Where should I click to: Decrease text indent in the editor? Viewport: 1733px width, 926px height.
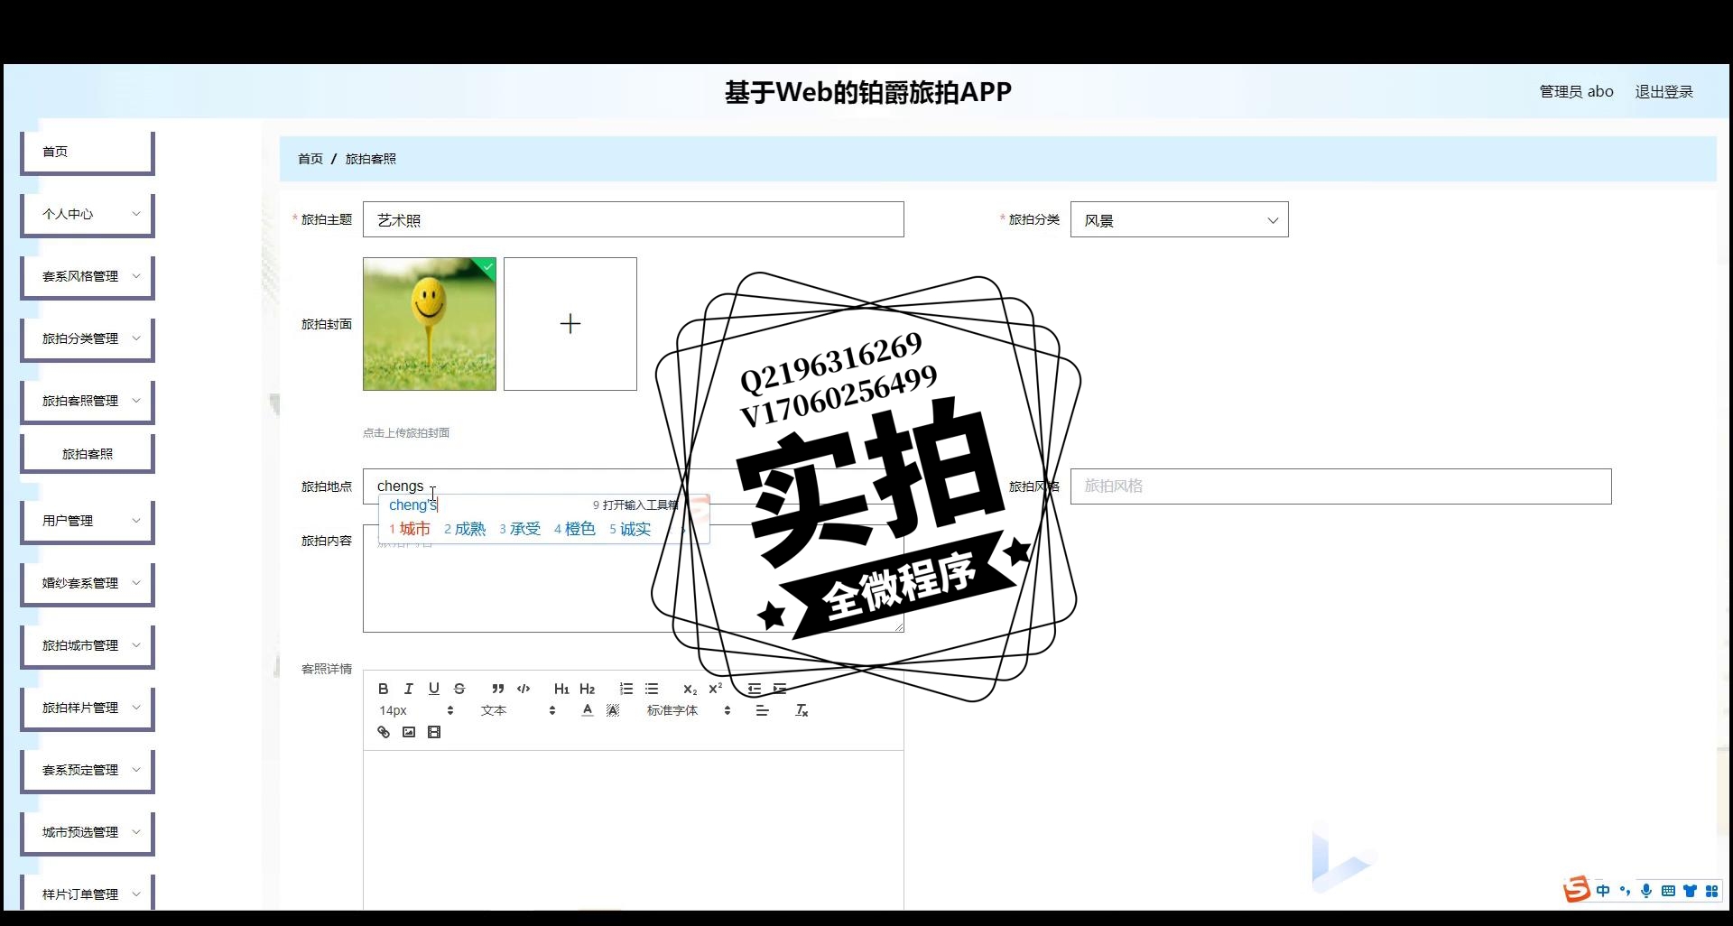755,689
